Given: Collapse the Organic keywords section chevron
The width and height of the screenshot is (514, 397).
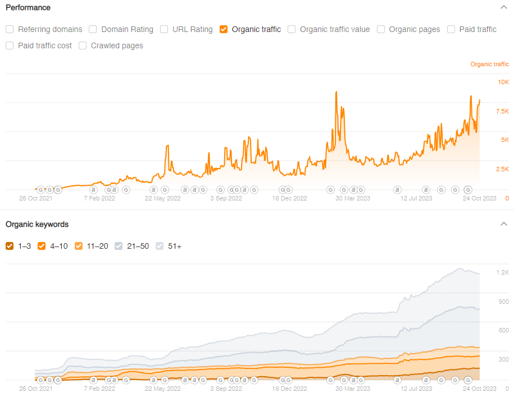Looking at the screenshot, I should coord(503,224).
